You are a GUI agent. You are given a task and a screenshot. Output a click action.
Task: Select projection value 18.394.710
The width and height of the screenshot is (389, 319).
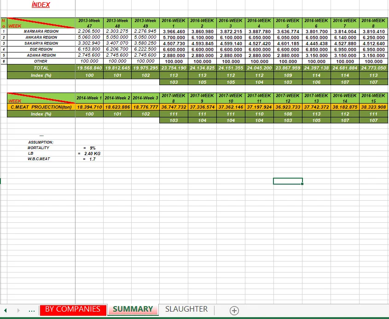89,107
